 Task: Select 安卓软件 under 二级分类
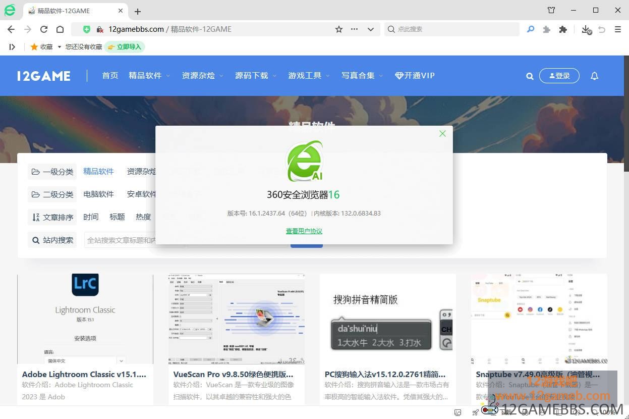(141, 194)
